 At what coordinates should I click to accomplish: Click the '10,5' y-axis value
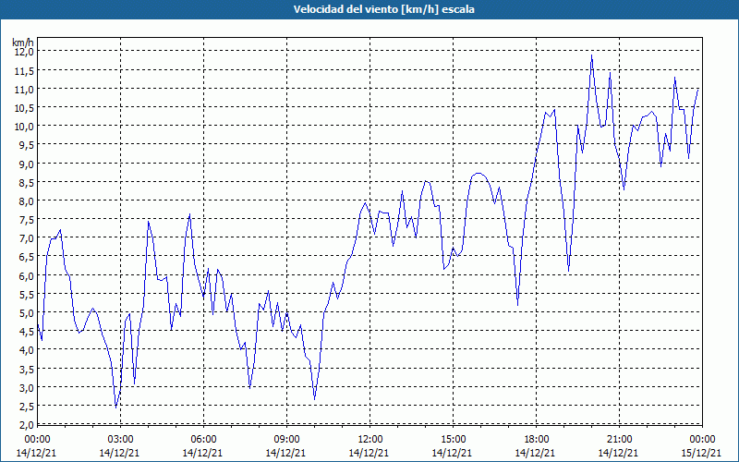click(x=25, y=107)
